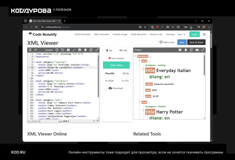Screen dimensions: 235x160
Task: Open XML Formatter in the nav bar
Action: pyautogui.click(x=102, y=34)
